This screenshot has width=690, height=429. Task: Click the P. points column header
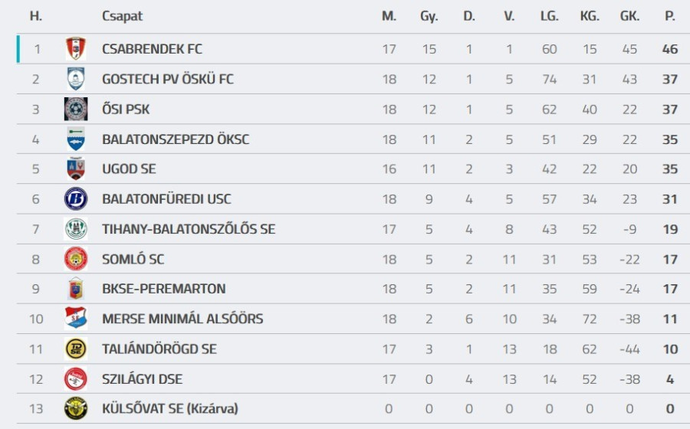(670, 16)
